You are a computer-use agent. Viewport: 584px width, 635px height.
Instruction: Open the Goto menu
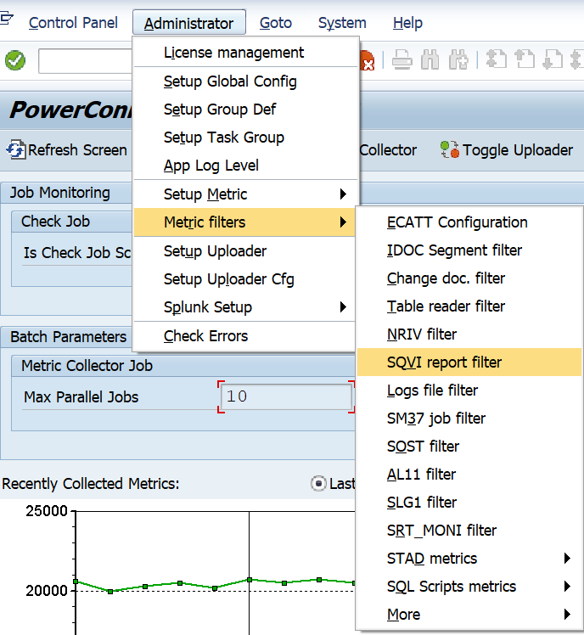click(276, 23)
